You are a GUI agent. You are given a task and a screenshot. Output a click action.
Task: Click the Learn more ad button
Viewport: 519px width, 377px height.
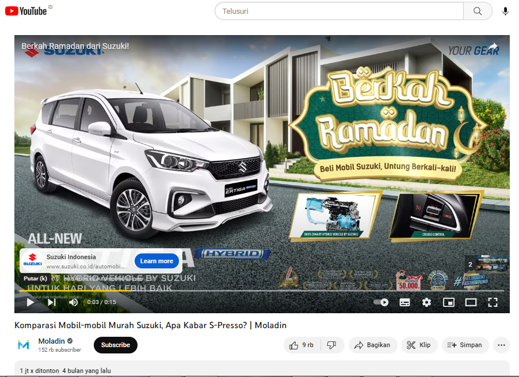[157, 261]
